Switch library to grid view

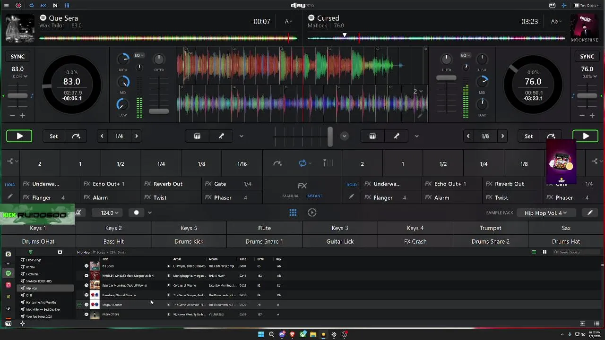click(x=544, y=252)
